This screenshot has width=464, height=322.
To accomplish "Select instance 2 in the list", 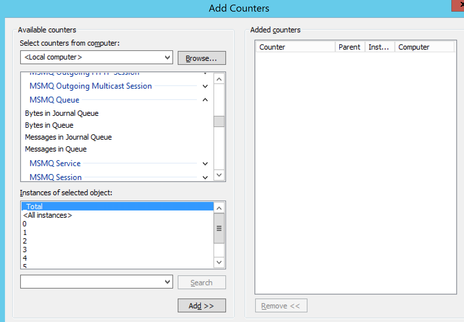I will 25,241.
